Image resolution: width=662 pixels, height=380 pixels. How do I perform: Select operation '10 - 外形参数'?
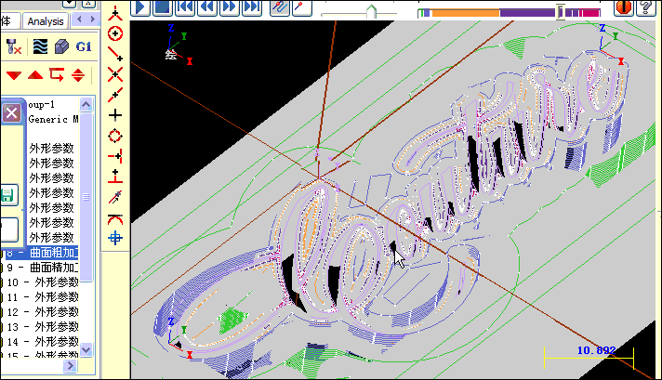point(42,282)
